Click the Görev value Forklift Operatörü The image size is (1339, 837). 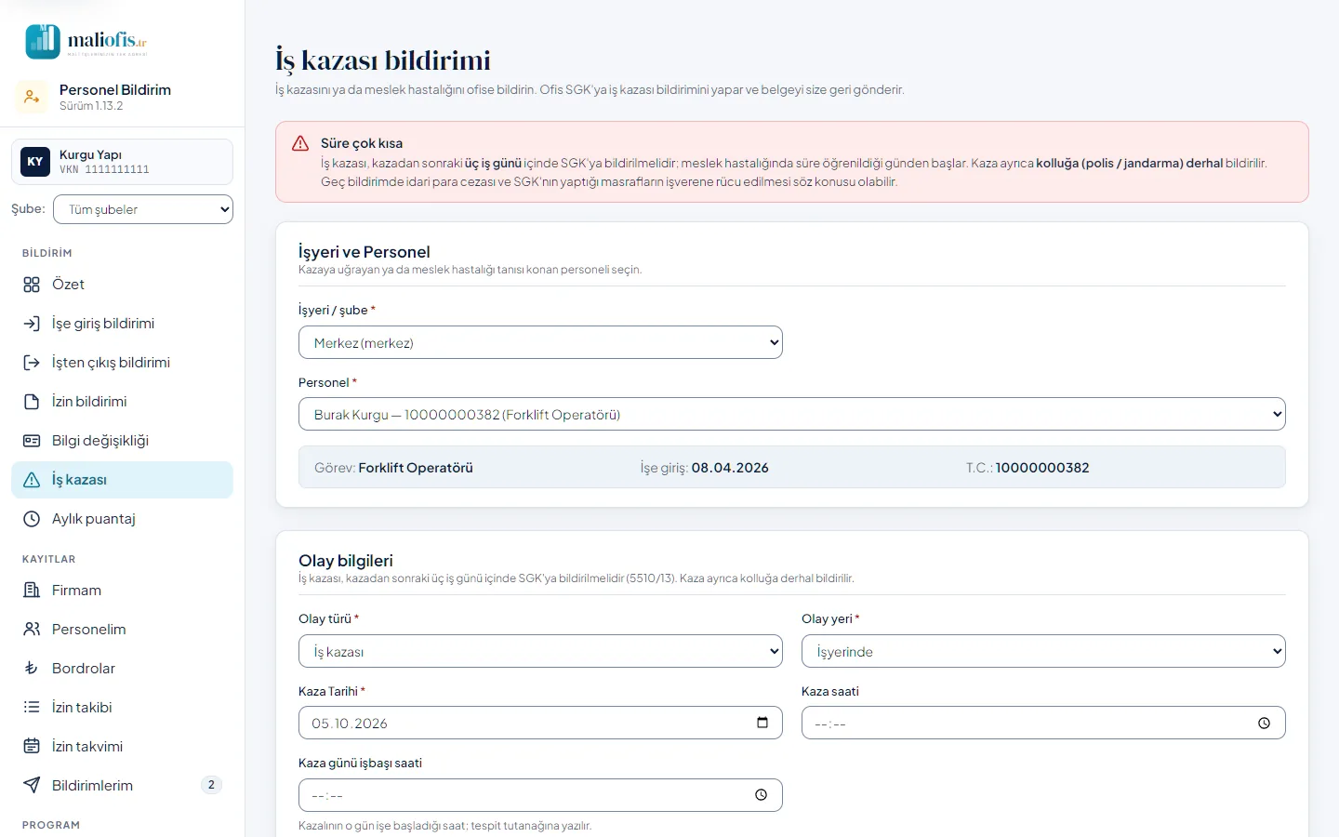coord(416,468)
